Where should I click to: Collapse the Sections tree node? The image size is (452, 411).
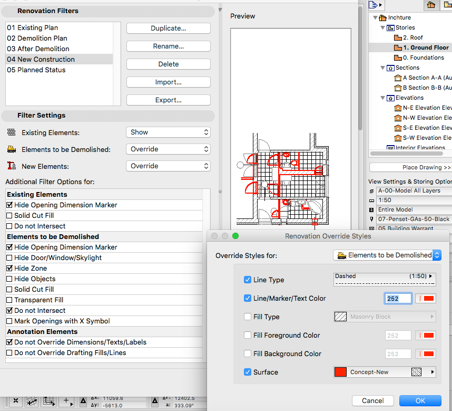383,68
